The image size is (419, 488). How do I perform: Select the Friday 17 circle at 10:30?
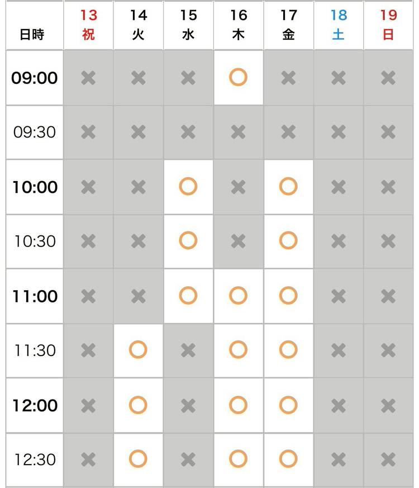[x=288, y=241]
